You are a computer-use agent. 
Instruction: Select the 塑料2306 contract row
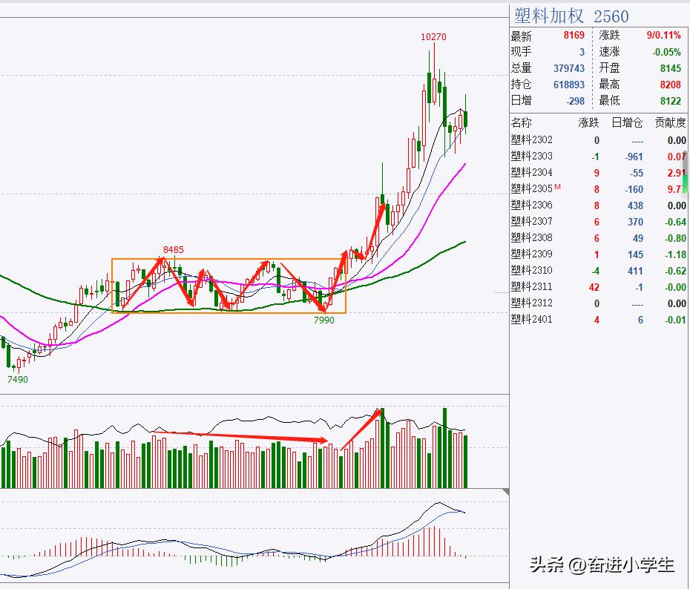tap(599, 205)
